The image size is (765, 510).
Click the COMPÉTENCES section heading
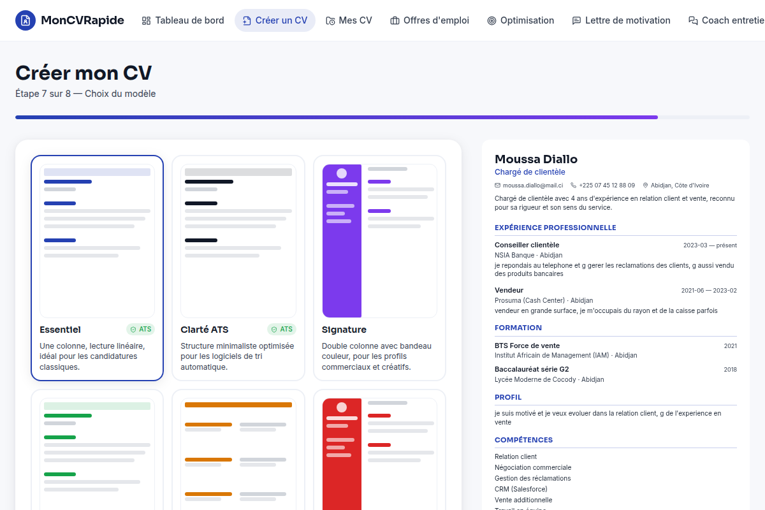[523, 440]
